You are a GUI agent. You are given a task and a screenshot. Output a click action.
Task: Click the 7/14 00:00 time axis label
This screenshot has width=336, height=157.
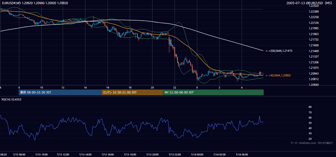[x=197, y=155]
